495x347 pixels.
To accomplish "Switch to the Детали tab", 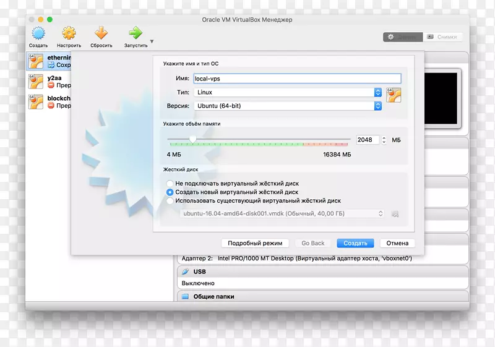I will pos(403,37).
